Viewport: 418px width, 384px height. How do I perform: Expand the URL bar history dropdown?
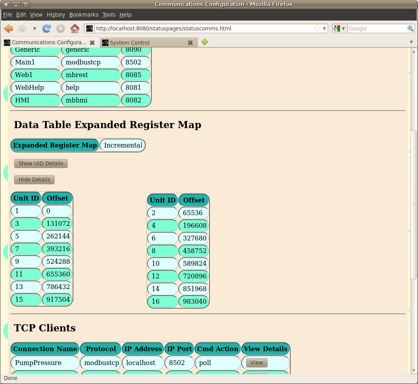point(324,28)
